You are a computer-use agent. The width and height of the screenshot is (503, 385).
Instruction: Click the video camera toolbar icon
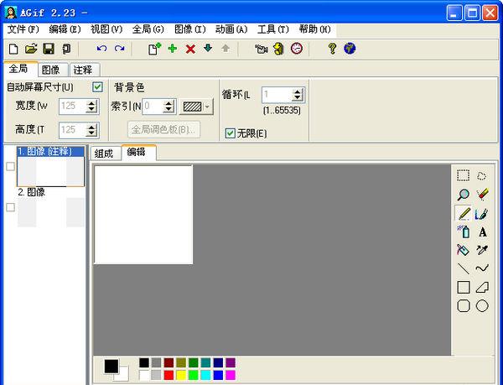[261, 49]
